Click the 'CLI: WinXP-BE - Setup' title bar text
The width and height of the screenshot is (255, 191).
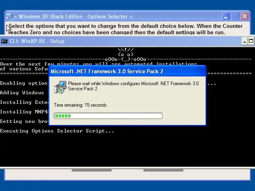37,41
